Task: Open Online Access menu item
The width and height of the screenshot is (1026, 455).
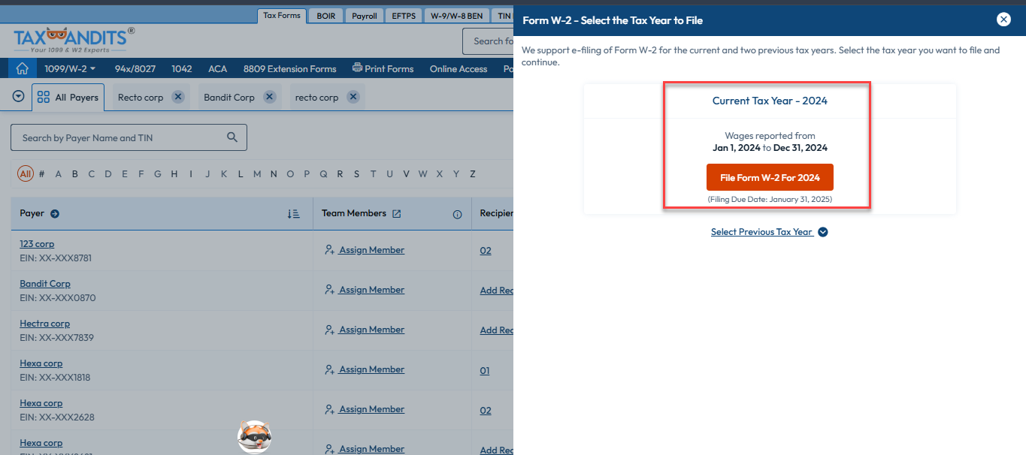Action: [x=459, y=68]
